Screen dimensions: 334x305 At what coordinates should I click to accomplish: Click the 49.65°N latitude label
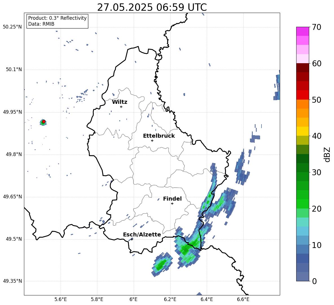(x=12, y=197)
